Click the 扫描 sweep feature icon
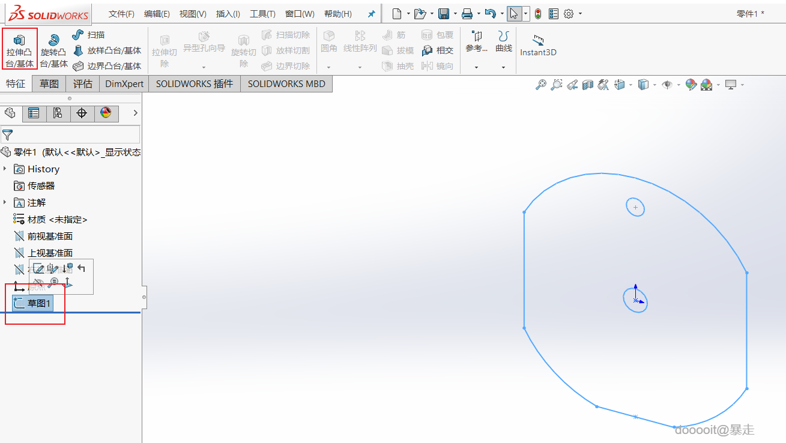Image resolution: width=786 pixels, height=443 pixels. [x=88, y=35]
